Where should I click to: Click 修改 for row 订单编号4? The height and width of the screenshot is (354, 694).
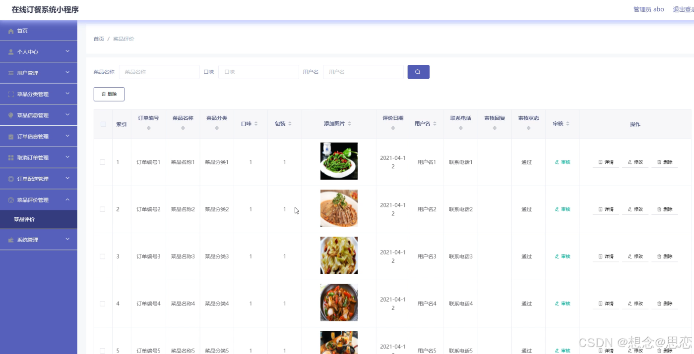click(635, 303)
